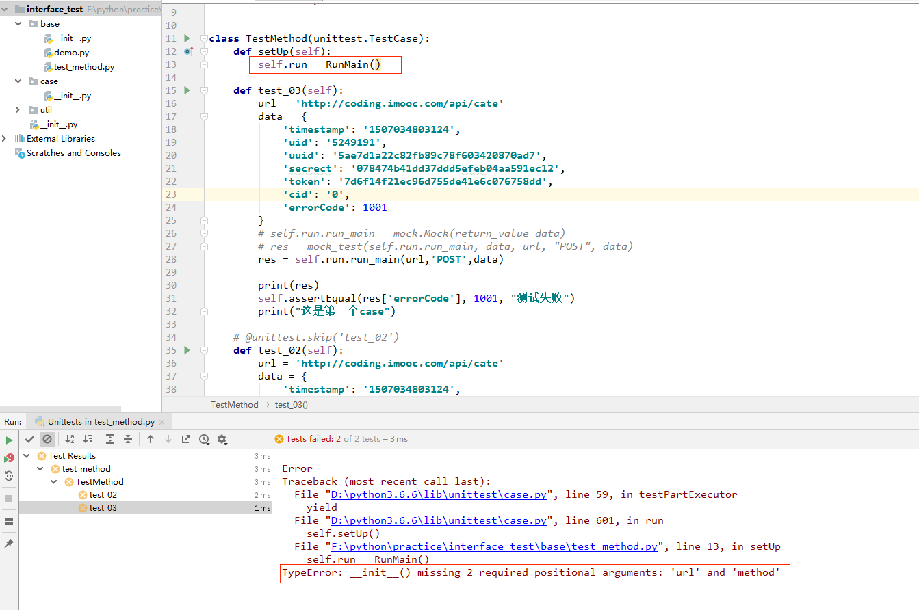The height and width of the screenshot is (610, 919).
Task: Fold the data dictionary at line 17
Action: (x=204, y=116)
